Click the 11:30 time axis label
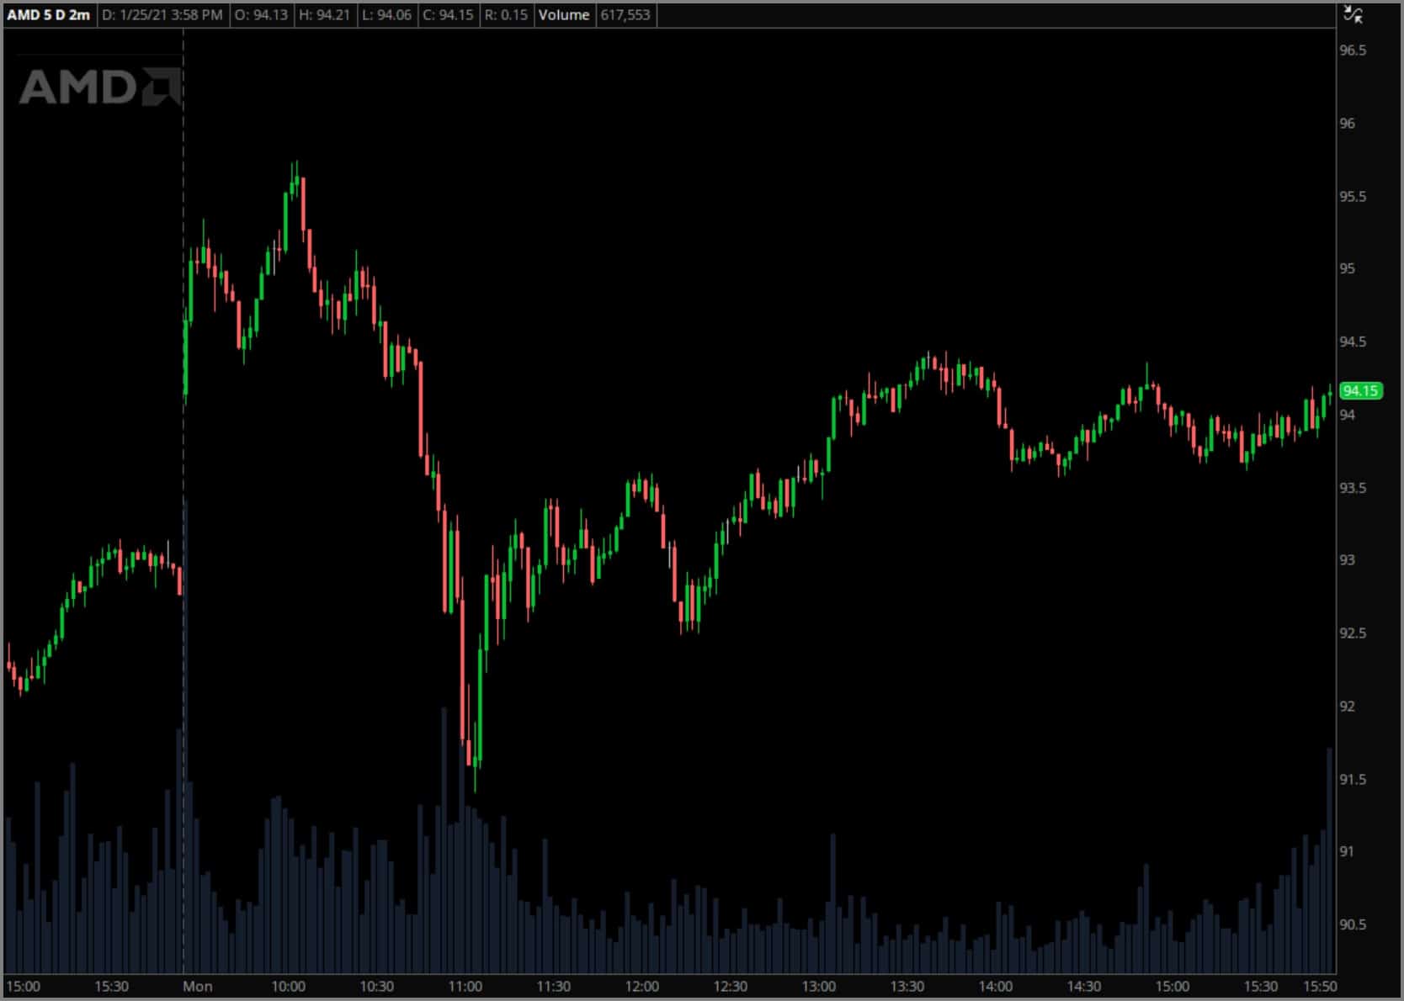 [x=553, y=986]
